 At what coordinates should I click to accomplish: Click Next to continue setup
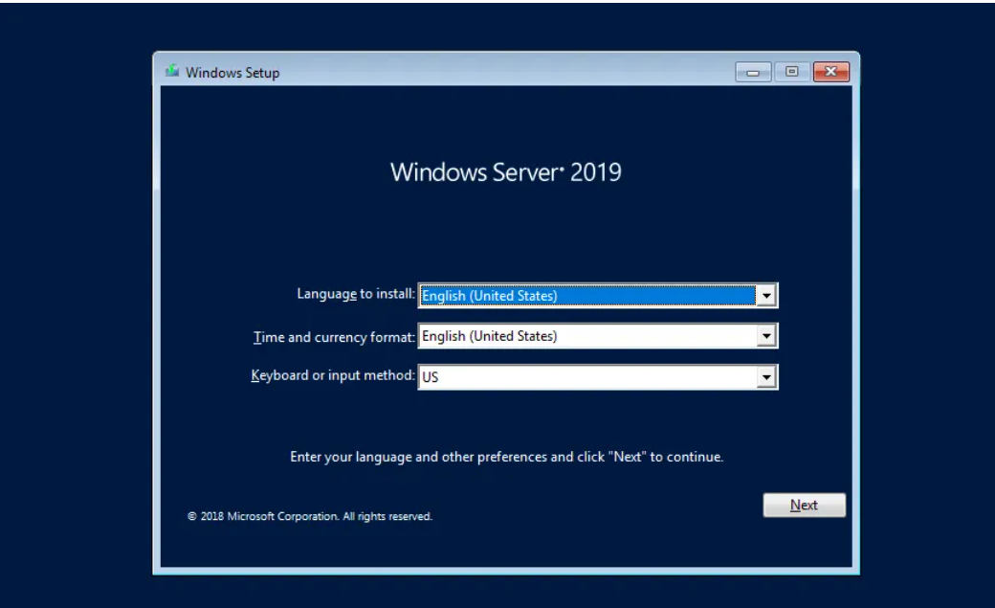click(x=804, y=506)
